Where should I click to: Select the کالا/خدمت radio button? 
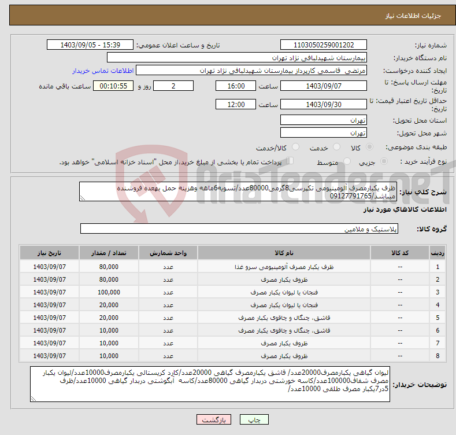pyautogui.click(x=295, y=147)
